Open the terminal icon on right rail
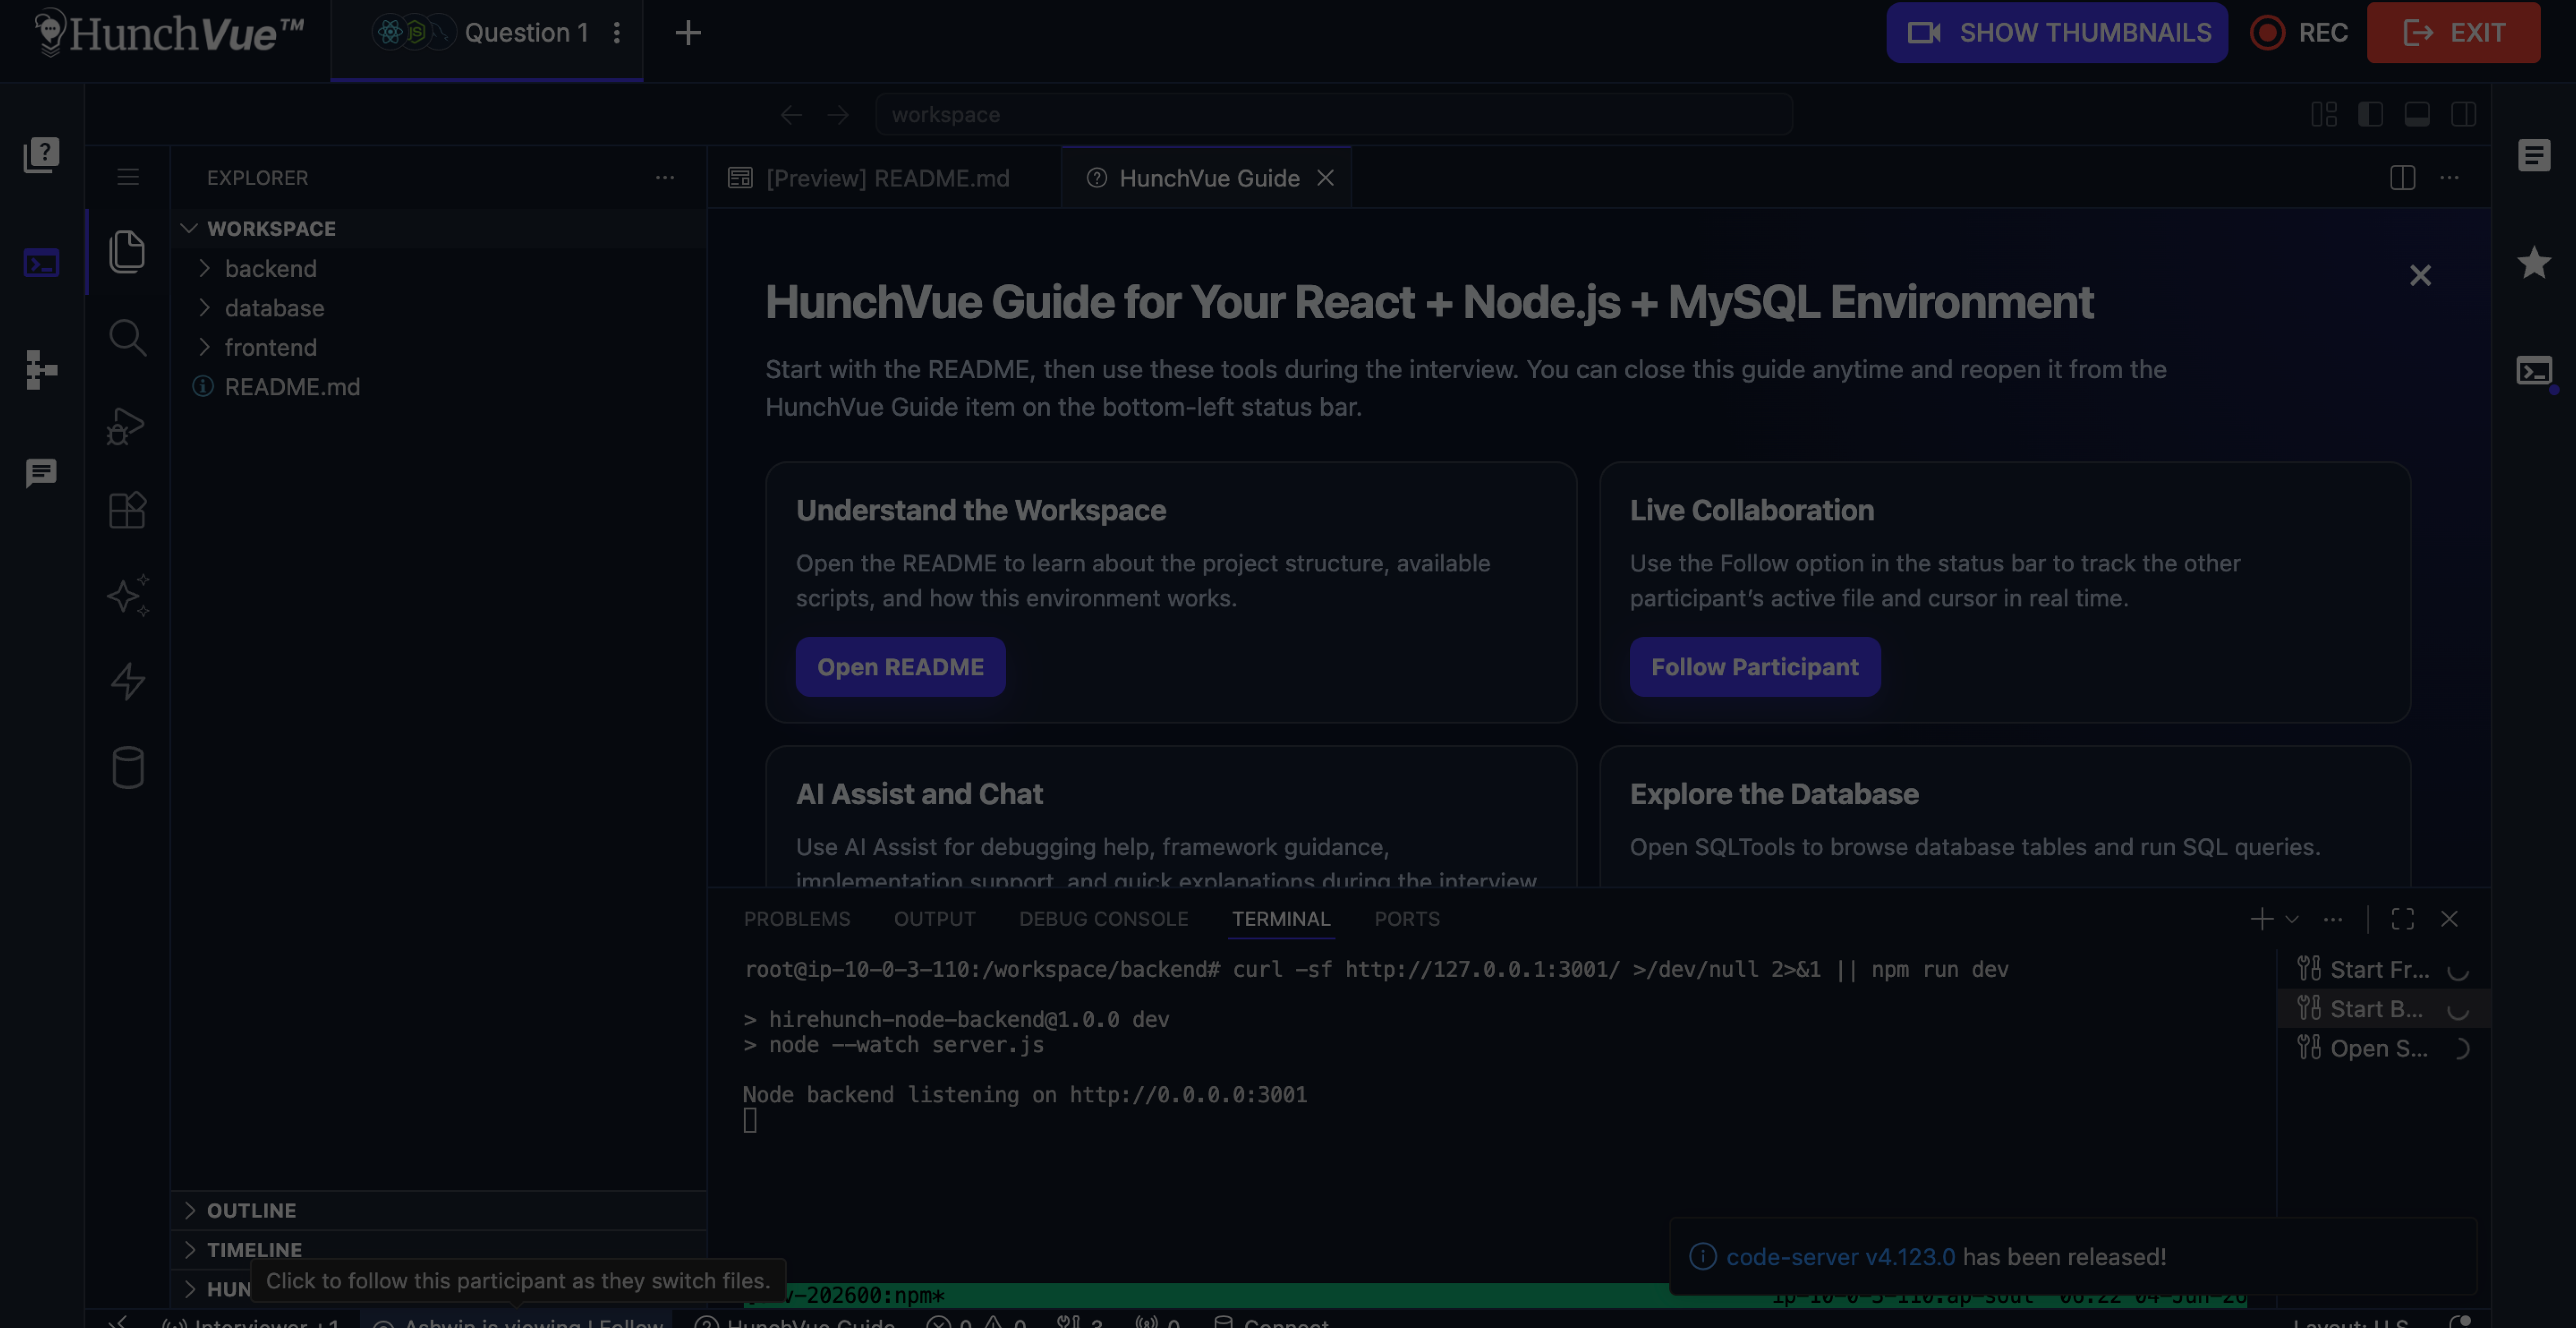 coord(2534,371)
